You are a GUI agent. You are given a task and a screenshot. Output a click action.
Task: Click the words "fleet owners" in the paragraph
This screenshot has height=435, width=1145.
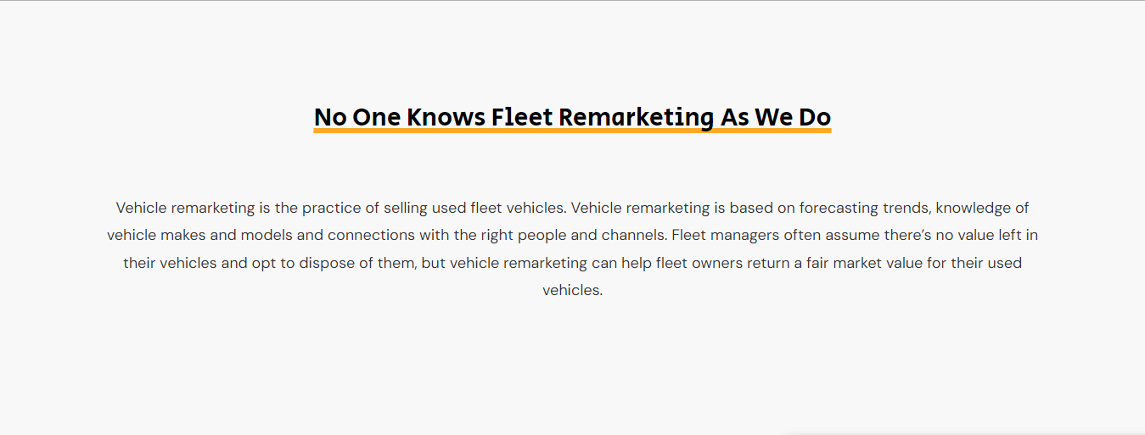(x=699, y=263)
